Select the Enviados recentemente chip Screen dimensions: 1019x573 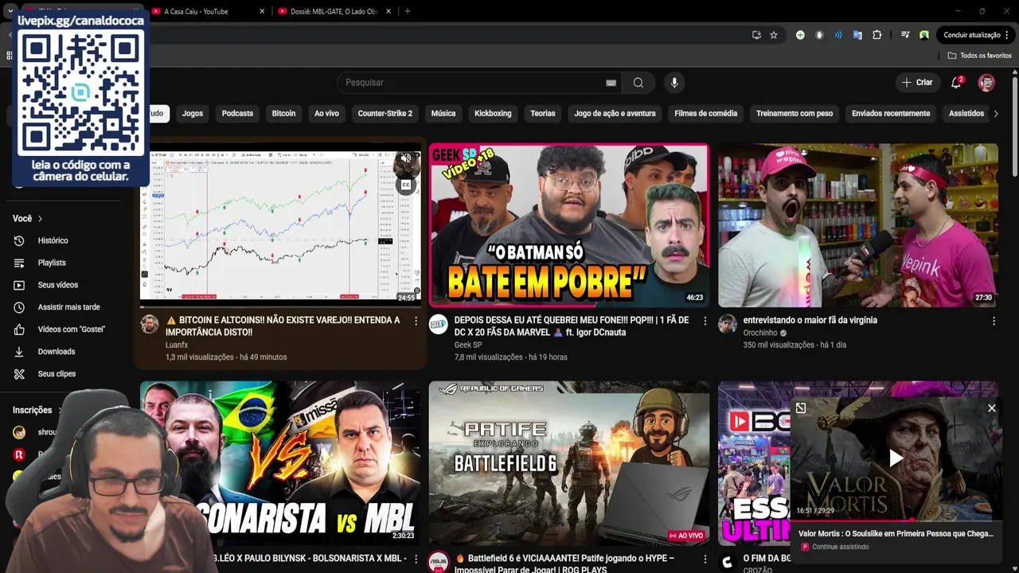891,114
